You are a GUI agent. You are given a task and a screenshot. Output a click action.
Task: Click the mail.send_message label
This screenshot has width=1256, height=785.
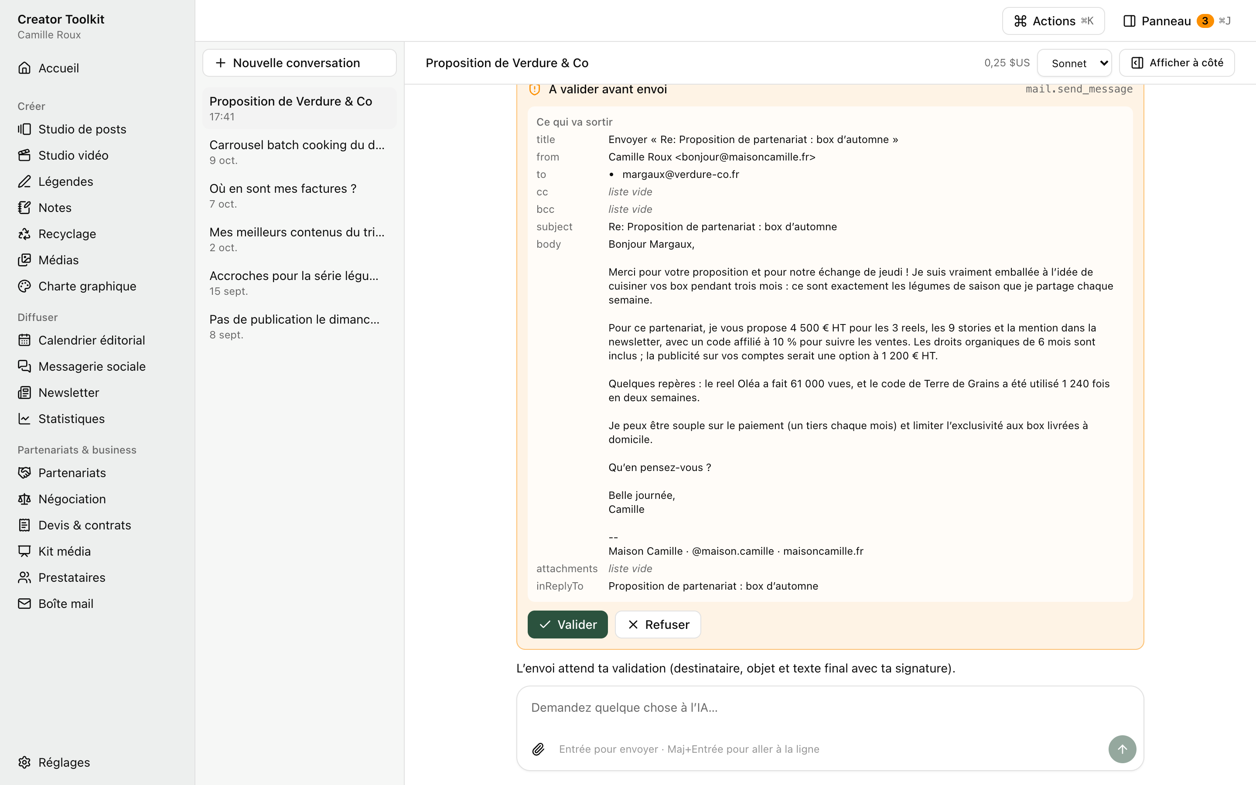click(x=1079, y=89)
